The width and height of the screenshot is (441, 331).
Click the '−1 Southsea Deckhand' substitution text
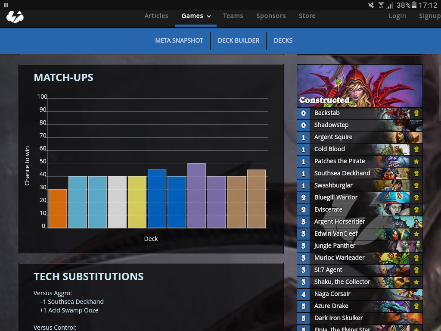click(x=72, y=302)
